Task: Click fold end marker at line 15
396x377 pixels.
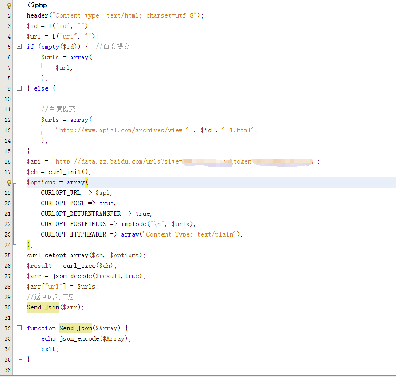Action: pyautogui.click(x=19, y=150)
